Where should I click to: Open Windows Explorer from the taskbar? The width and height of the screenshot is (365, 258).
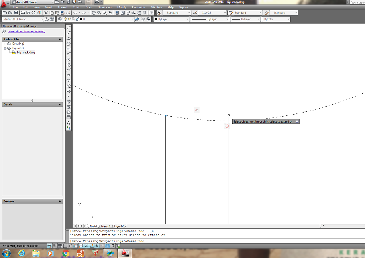(36, 253)
